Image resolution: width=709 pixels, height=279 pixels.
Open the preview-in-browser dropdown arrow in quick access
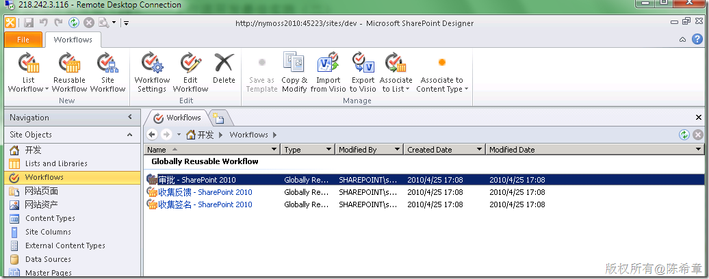click(x=114, y=23)
